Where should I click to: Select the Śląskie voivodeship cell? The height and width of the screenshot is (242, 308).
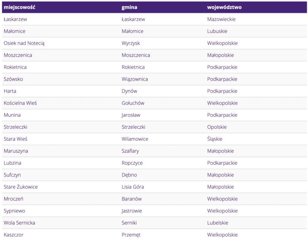click(x=214, y=139)
